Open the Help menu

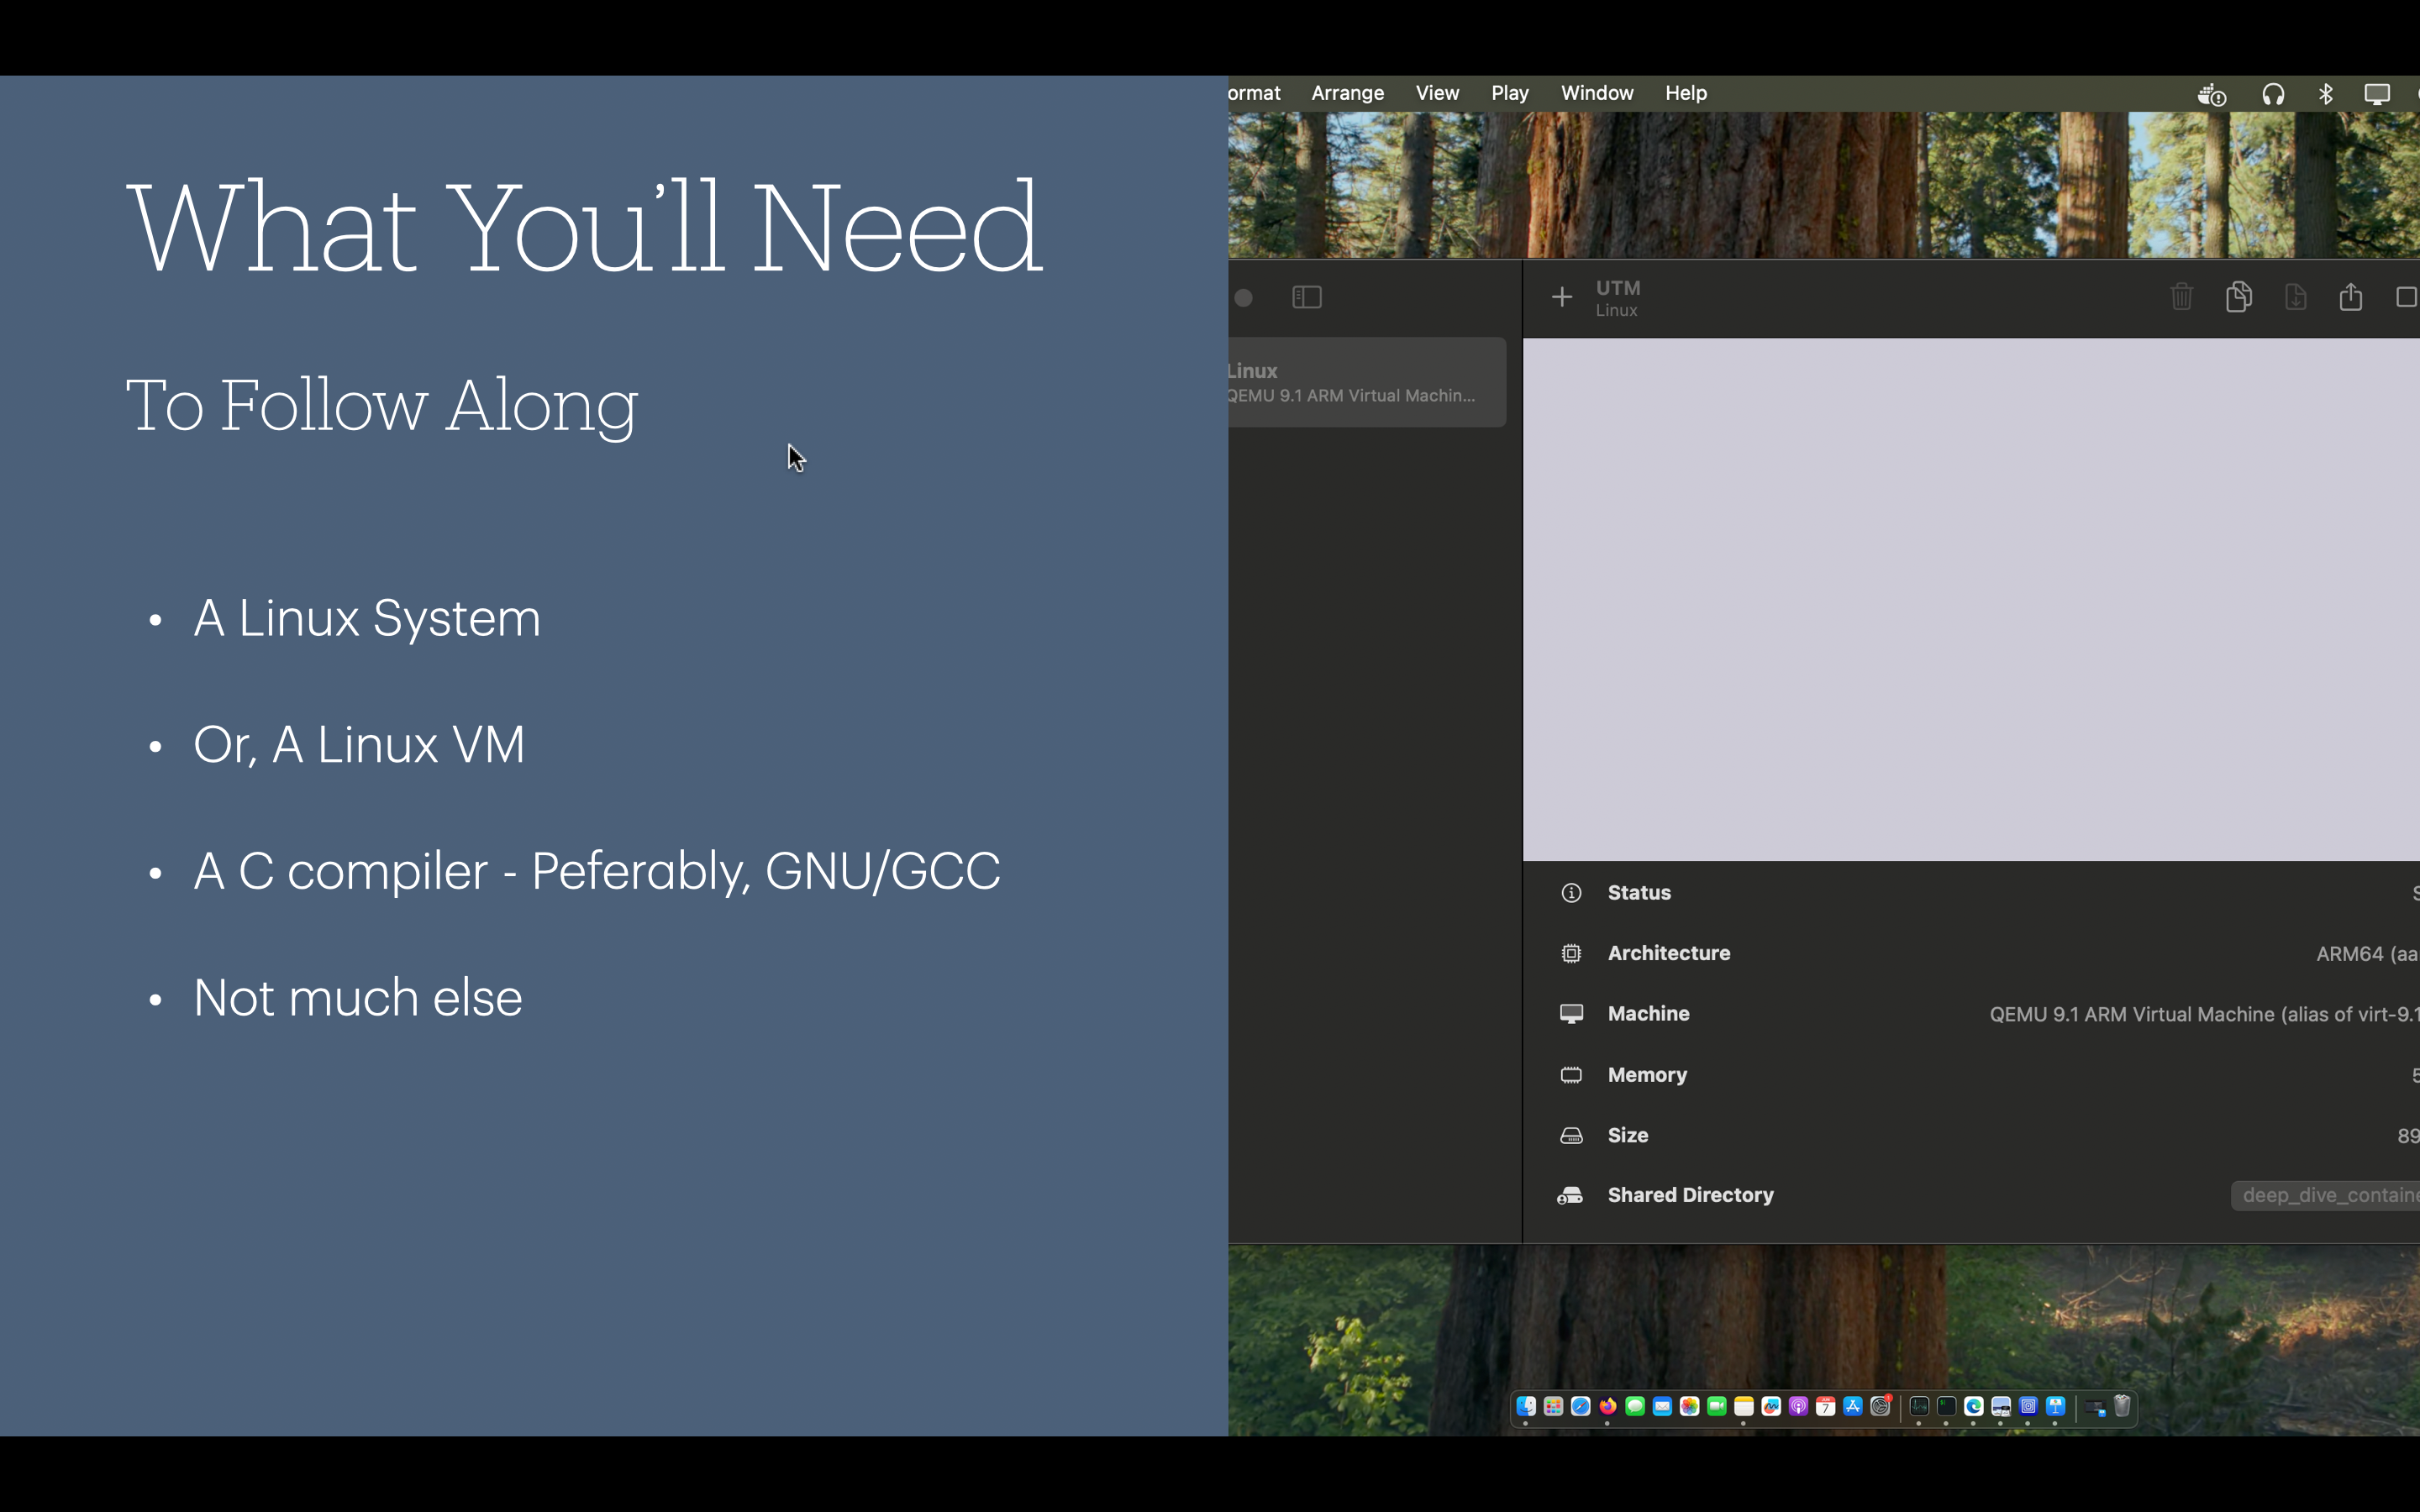(1685, 93)
